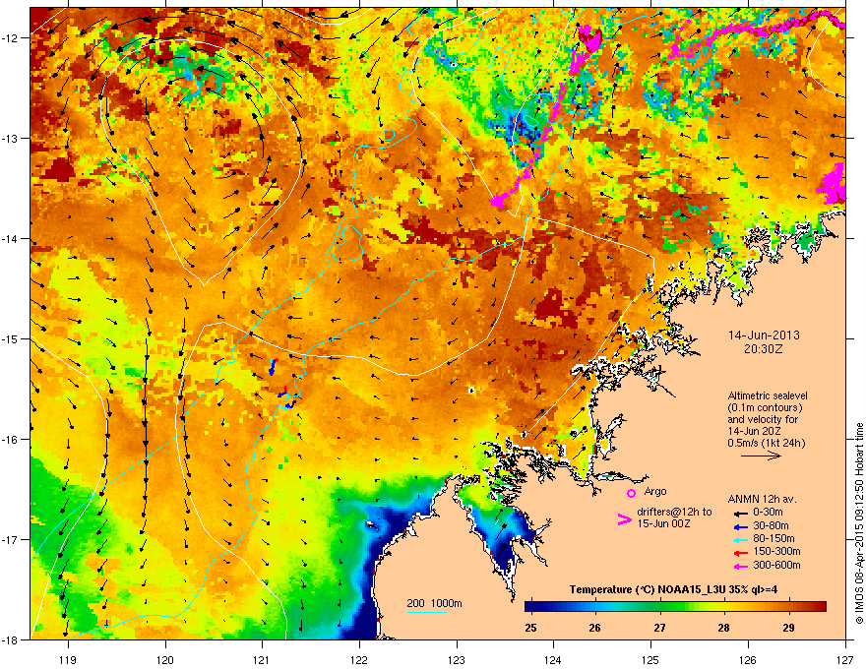The image size is (866, 669).
Task: Click the '20:30Z' time label
Action: (764, 349)
